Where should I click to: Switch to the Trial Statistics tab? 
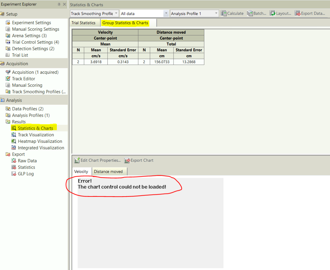[x=83, y=23]
